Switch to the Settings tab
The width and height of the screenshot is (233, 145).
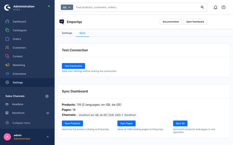(x=67, y=33)
